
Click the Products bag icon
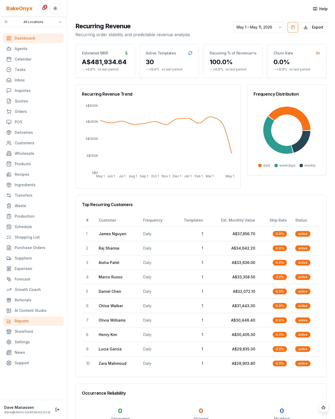(x=9, y=164)
